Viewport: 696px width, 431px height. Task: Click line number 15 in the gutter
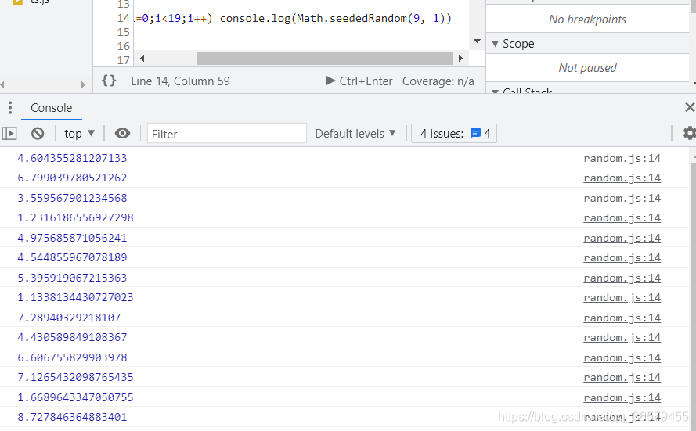(x=124, y=32)
